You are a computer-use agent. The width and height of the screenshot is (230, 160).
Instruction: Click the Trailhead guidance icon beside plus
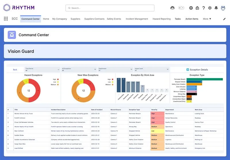[197, 8]
